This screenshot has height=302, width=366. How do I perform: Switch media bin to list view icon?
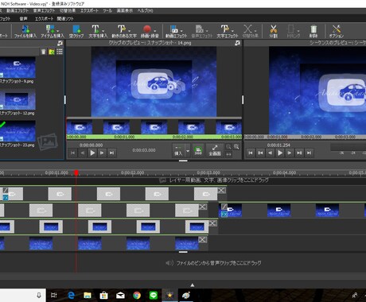(60, 52)
